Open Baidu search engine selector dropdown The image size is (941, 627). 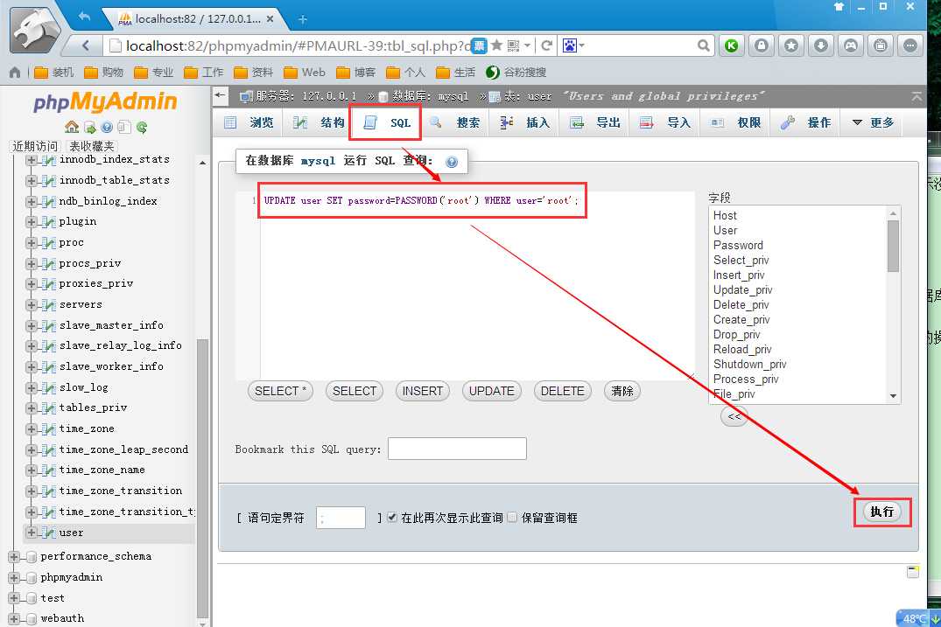(574, 45)
